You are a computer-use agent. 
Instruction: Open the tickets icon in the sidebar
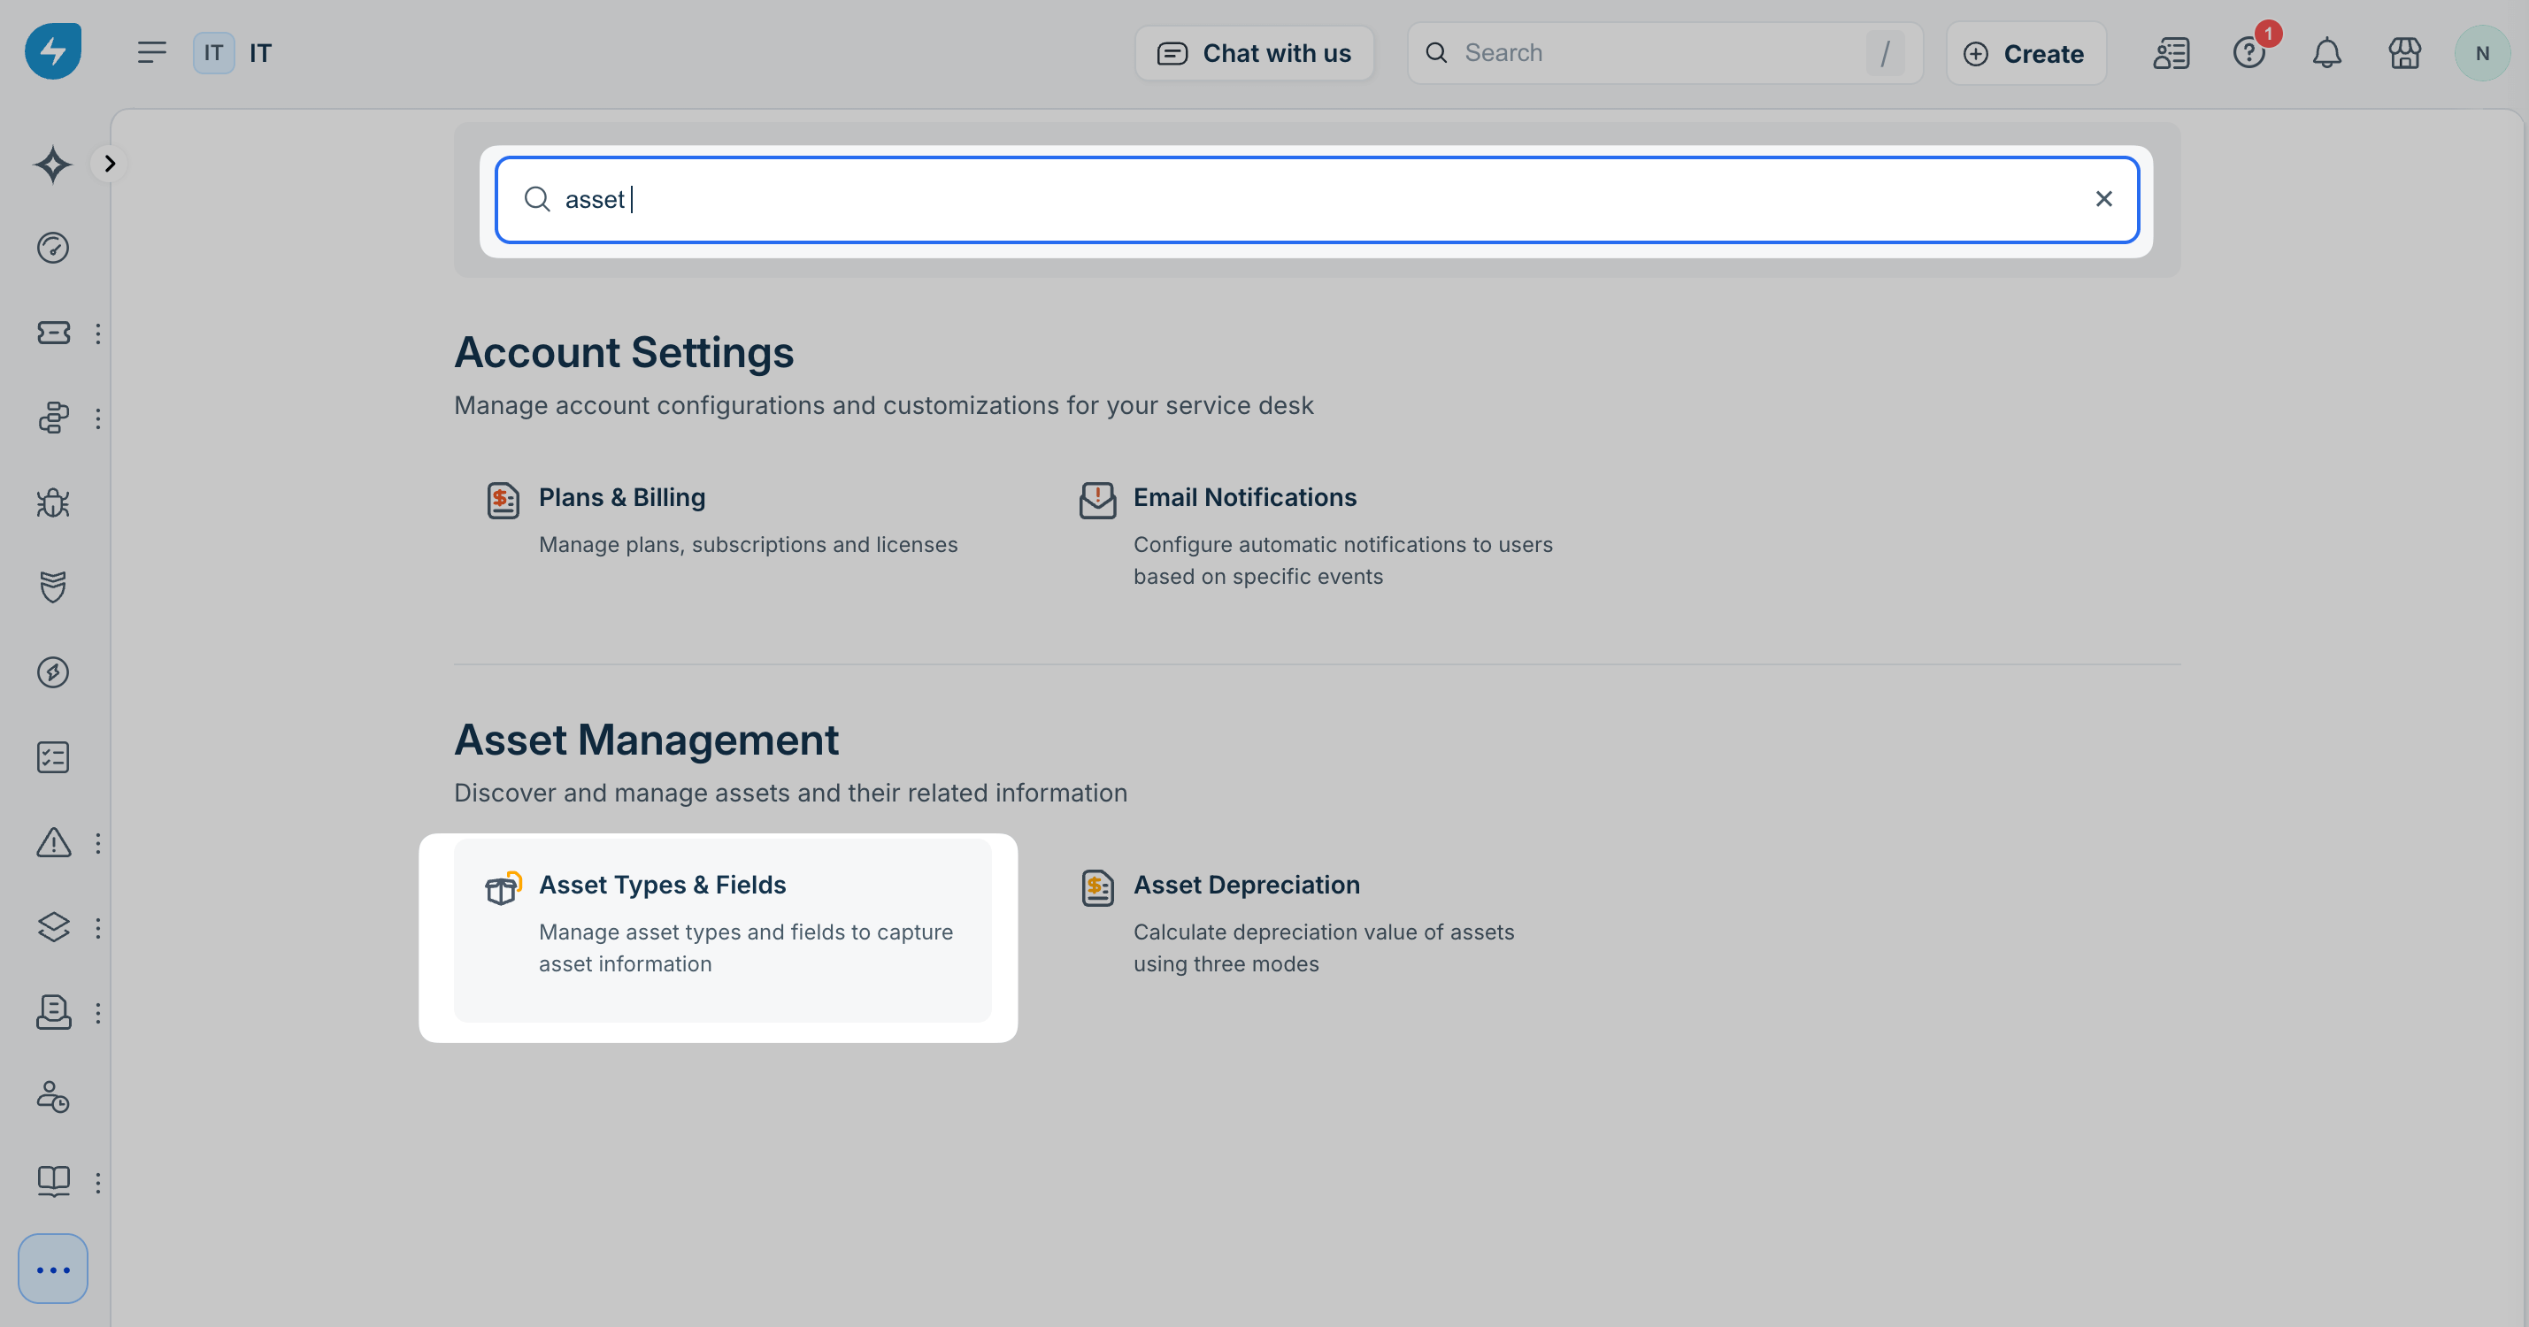[53, 333]
